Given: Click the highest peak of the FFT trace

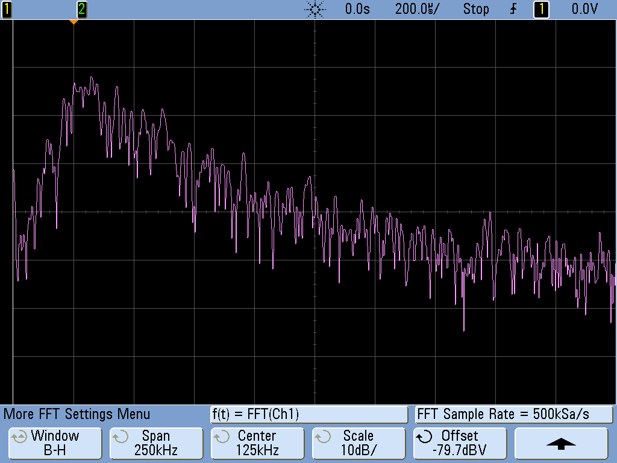Looking at the screenshot, I should click(x=91, y=78).
